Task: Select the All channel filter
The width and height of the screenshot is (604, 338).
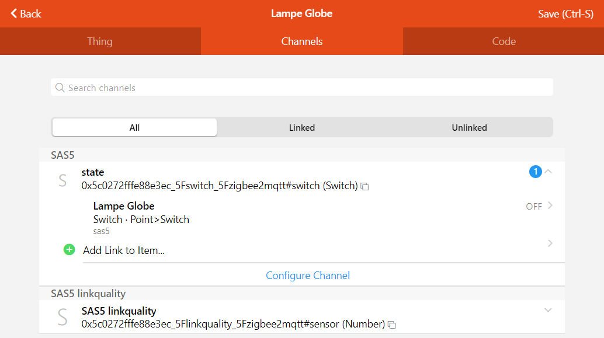Action: click(x=134, y=127)
